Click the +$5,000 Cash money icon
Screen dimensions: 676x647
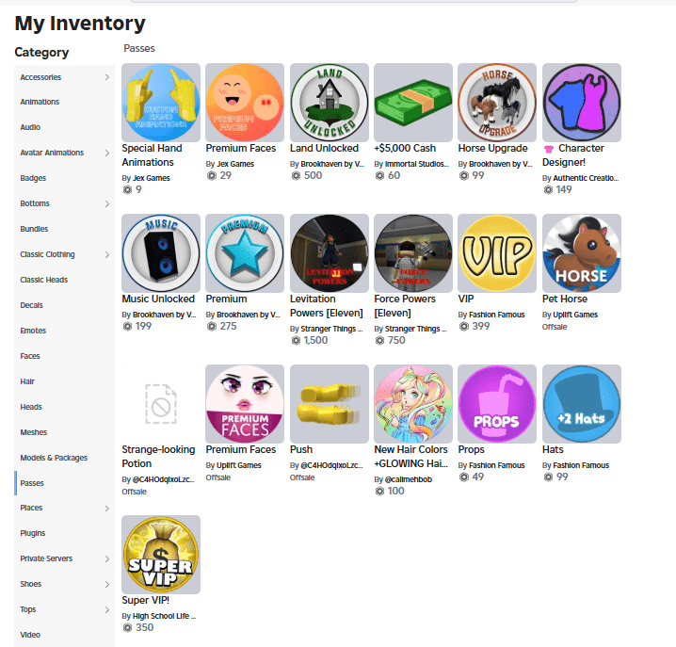413,103
